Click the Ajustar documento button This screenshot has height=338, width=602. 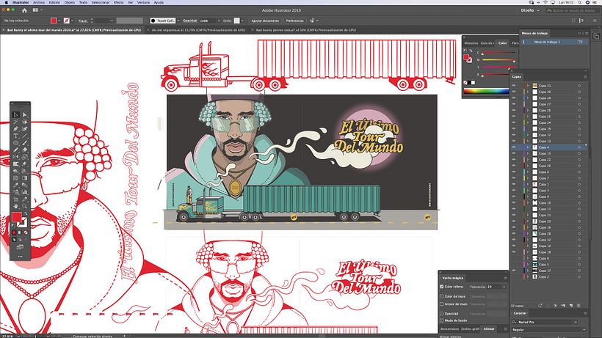(265, 21)
